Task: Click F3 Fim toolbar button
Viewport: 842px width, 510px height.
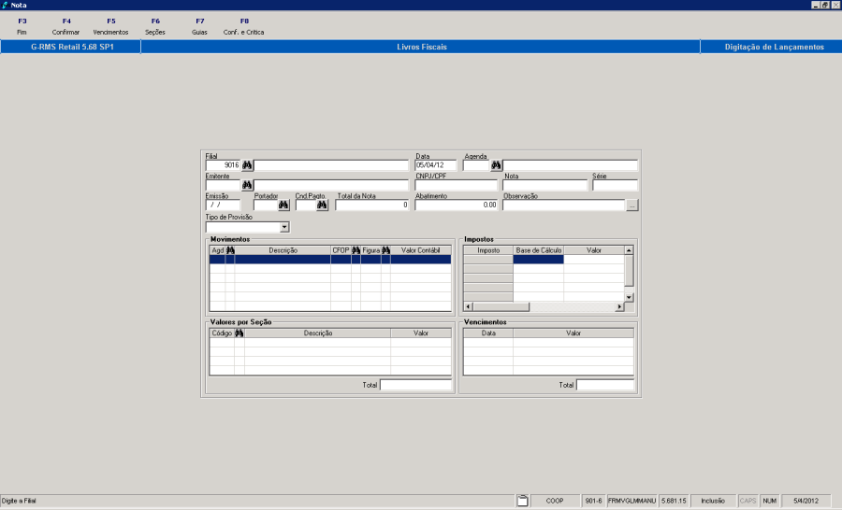Action: click(22, 26)
